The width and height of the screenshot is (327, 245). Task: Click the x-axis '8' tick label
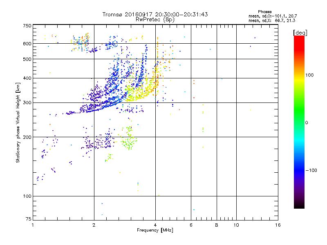(x=217, y=225)
